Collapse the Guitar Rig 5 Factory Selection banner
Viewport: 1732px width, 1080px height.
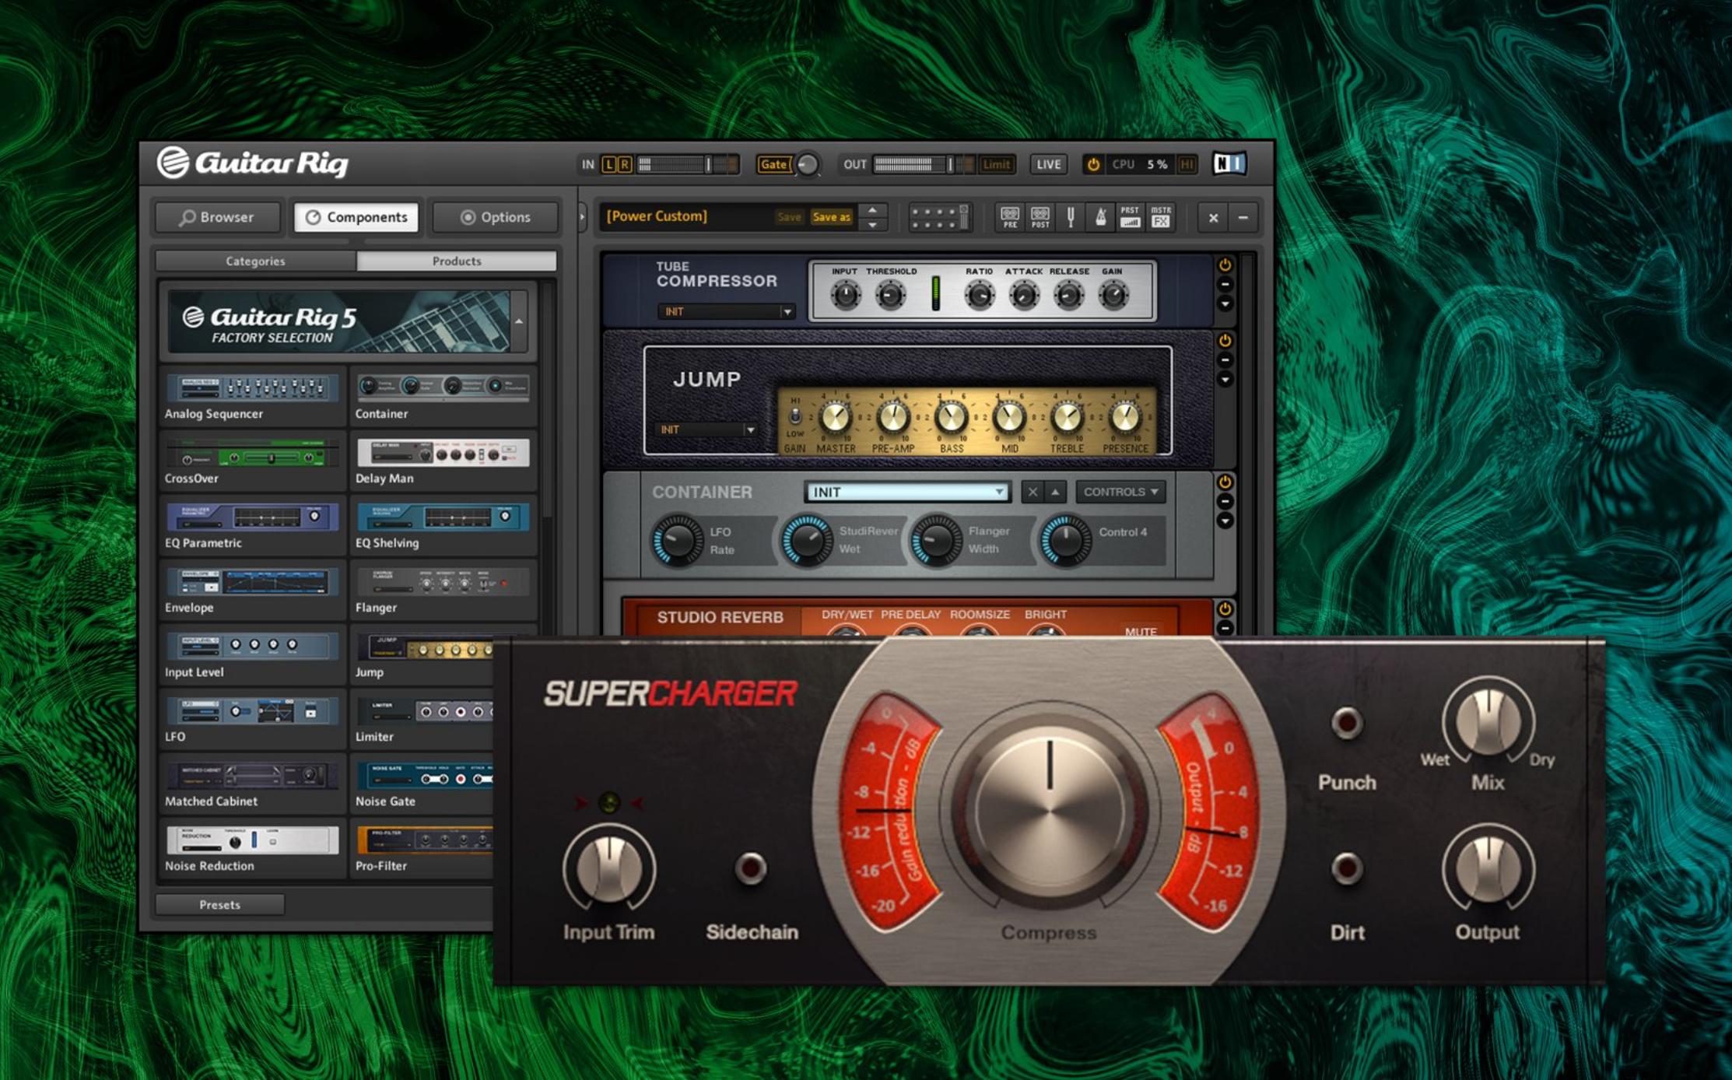pos(519,321)
